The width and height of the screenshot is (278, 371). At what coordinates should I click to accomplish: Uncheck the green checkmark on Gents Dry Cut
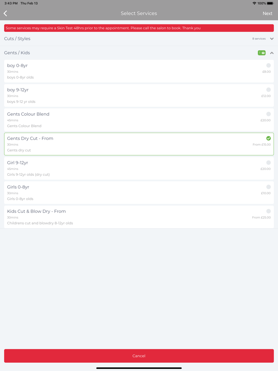point(269,138)
